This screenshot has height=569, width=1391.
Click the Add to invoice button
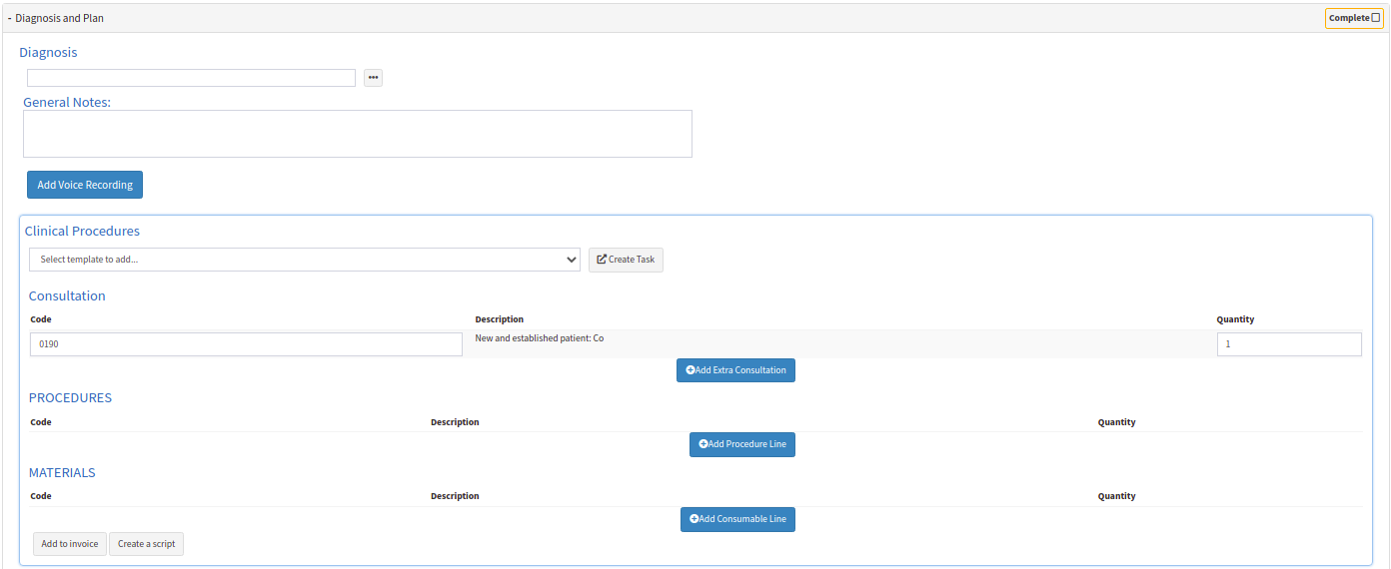click(69, 544)
